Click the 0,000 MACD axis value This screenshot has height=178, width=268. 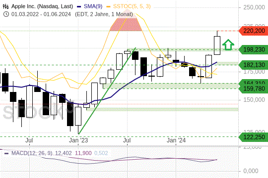click(x=251, y=171)
